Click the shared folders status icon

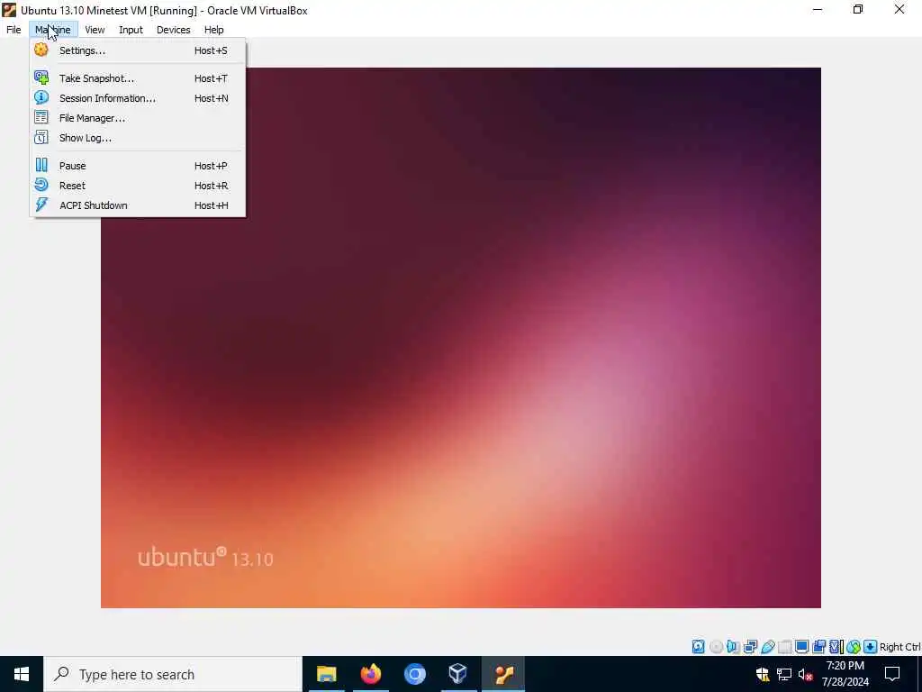pos(785,647)
